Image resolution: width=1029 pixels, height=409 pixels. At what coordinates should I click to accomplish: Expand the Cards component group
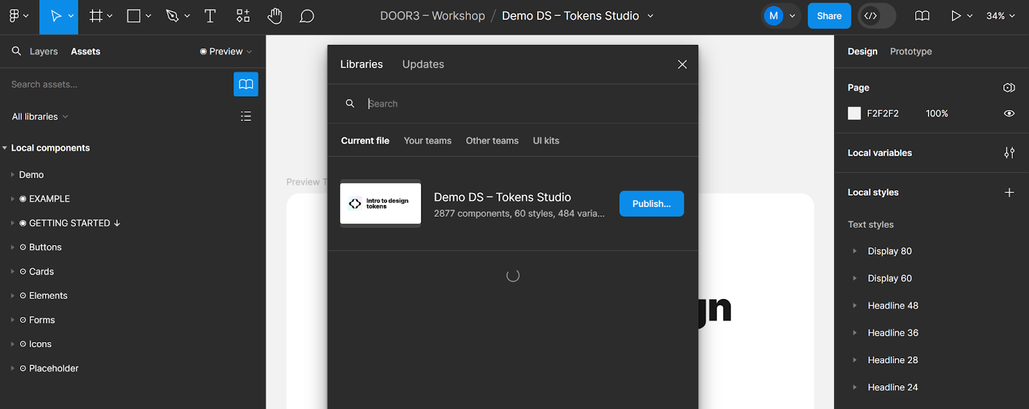pos(13,271)
